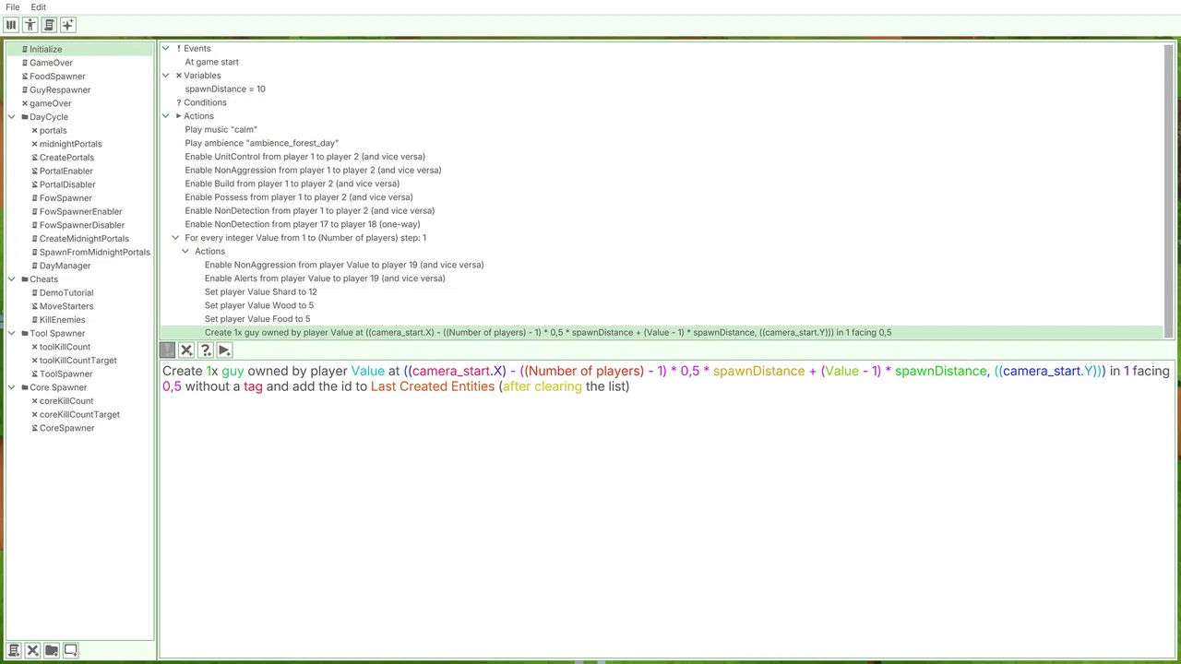Screen dimensions: 1181x664
Task: Open the Edit menu
Action: point(38,7)
